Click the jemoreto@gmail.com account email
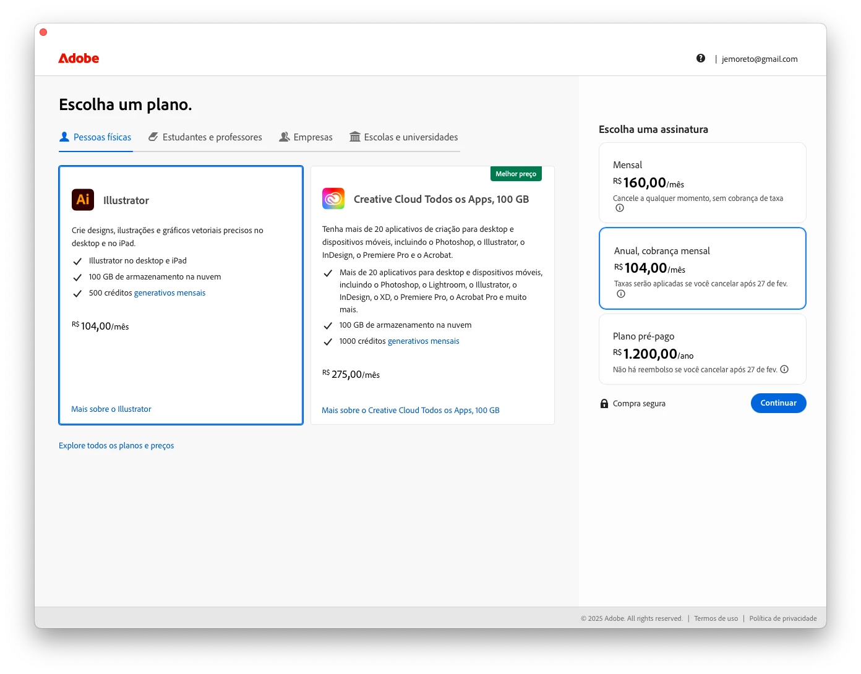 pos(760,59)
